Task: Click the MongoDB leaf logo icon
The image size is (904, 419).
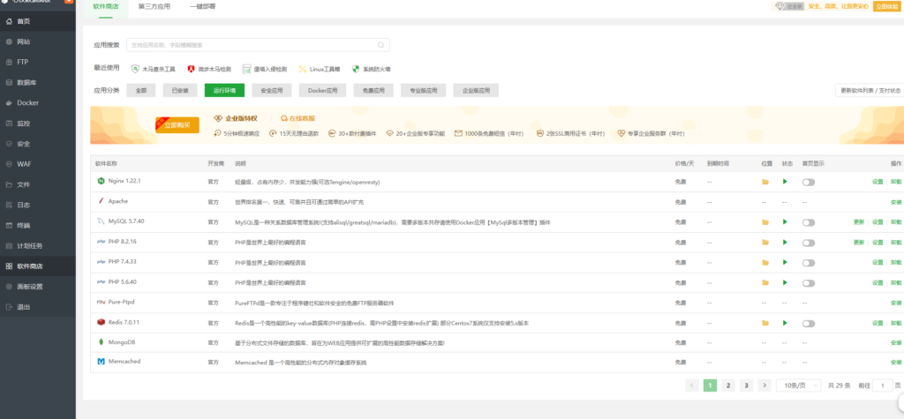Action: (x=102, y=342)
